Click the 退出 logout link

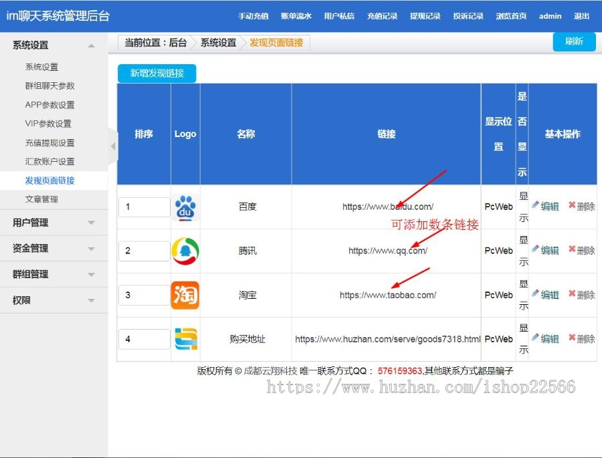pyautogui.click(x=581, y=16)
